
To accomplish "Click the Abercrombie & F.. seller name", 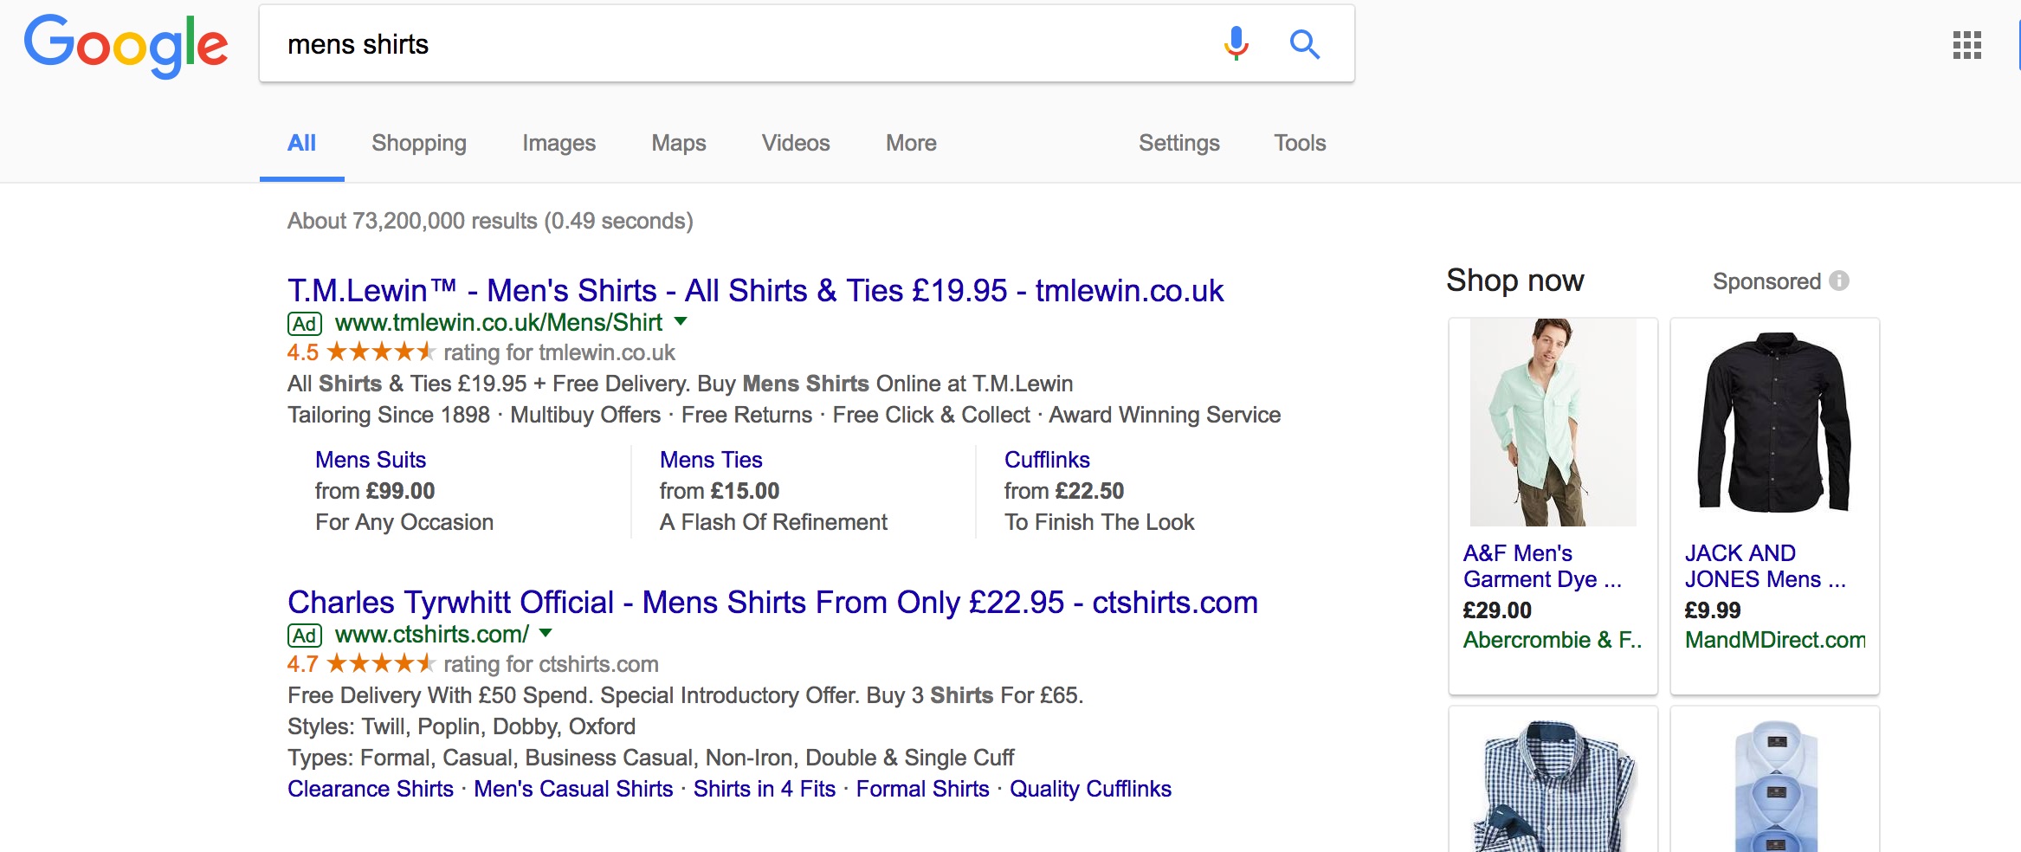I will point(1552,640).
